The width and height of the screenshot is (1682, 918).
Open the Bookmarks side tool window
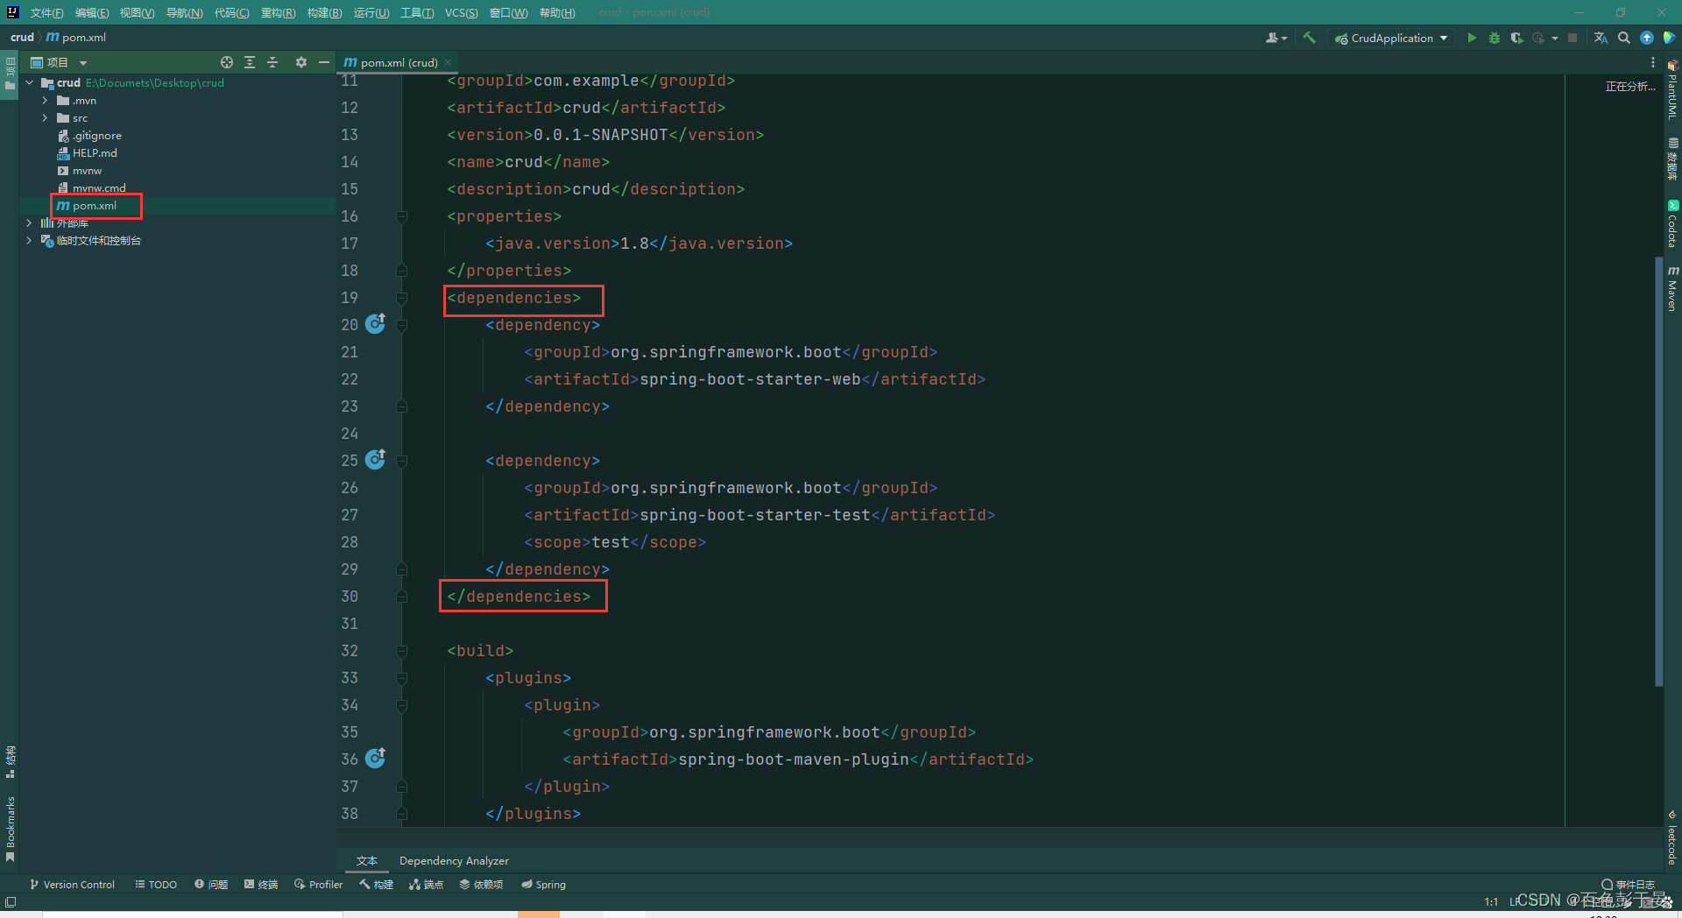coord(11,829)
